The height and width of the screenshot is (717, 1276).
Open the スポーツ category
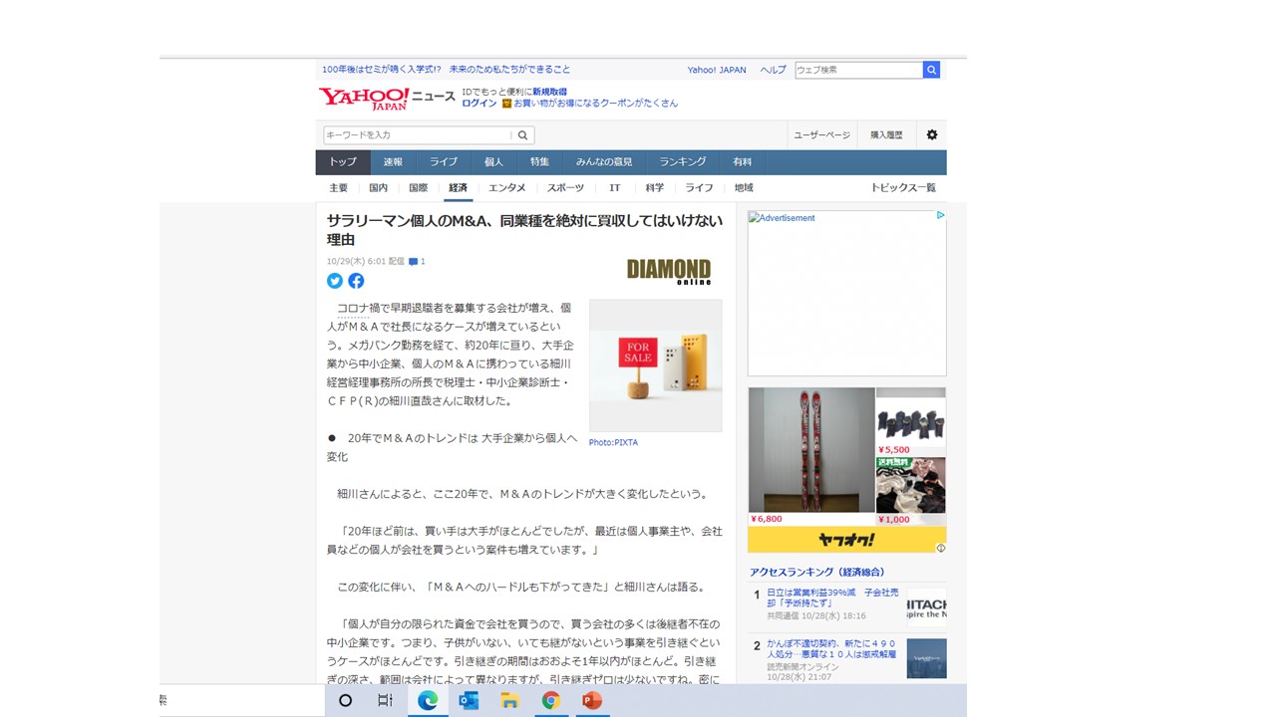[565, 188]
